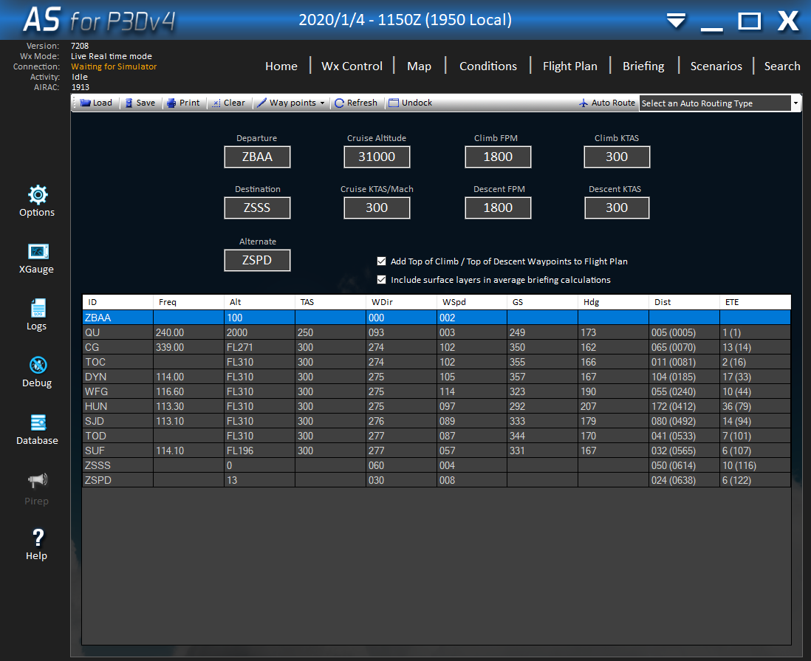Open the Logs sidebar icon
The image size is (811, 661).
pos(37,309)
